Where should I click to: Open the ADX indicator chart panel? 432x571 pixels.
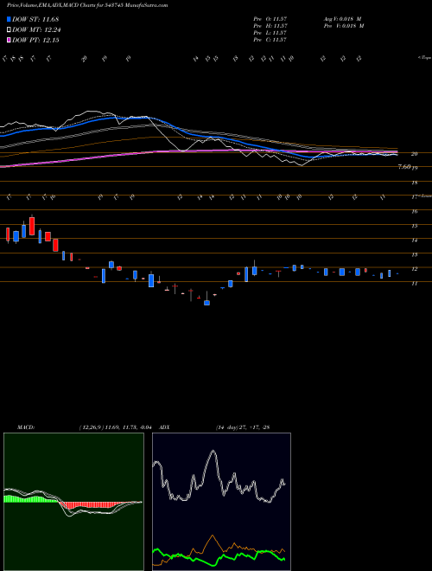point(221,502)
